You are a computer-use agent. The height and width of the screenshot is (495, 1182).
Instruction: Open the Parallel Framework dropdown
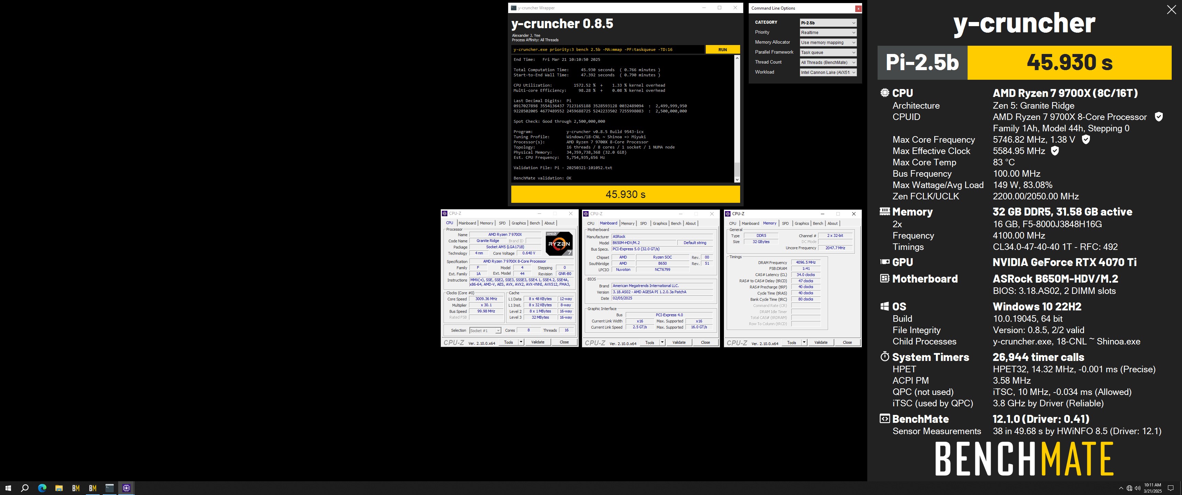click(828, 52)
